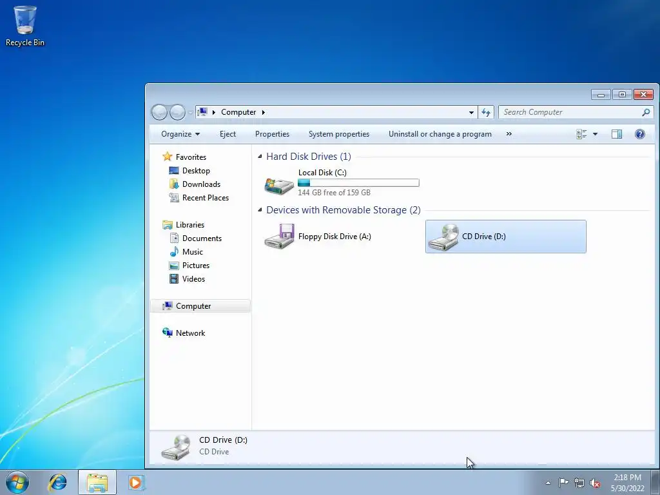The height and width of the screenshot is (495, 660).
Task: Select Desktop under Favorites
Action: pos(196,170)
